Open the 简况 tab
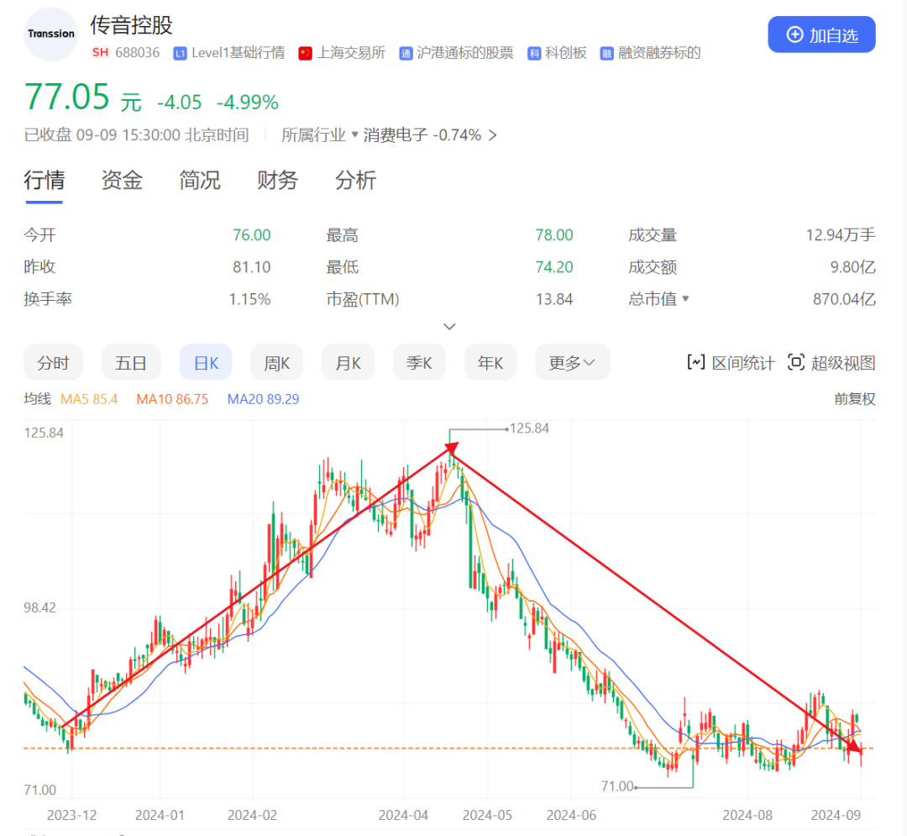The height and width of the screenshot is (836, 907). tap(200, 181)
